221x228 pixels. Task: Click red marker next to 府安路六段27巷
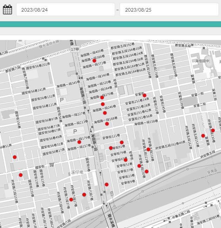[71, 200]
